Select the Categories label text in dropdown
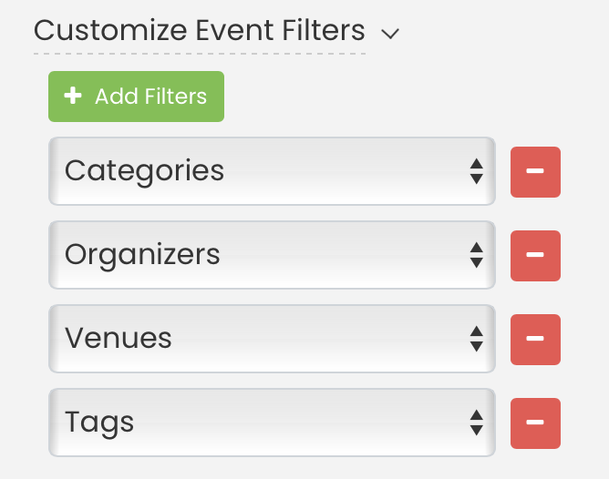This screenshot has height=479, width=609. click(144, 171)
